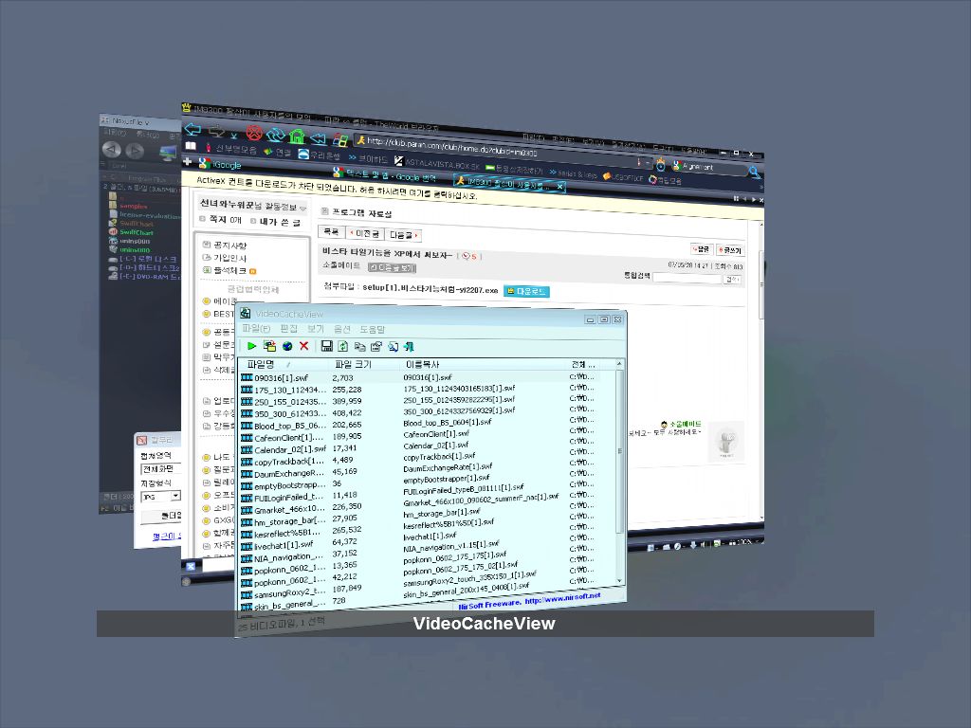Click the 글쓰기 button on the web page
The image size is (971, 728).
[x=729, y=250]
